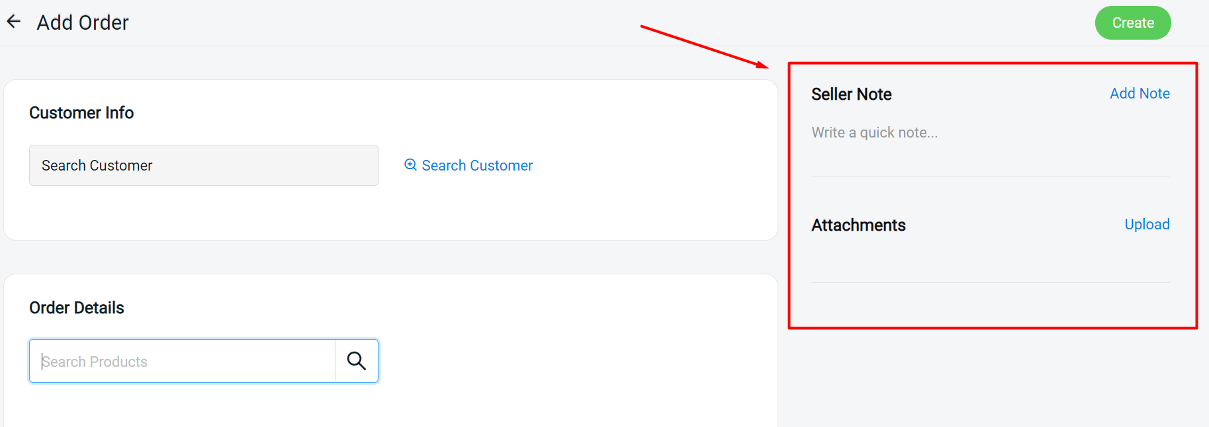Viewport: 1209px width, 427px height.
Task: Click the Attachments section heading
Action: pyautogui.click(x=858, y=225)
